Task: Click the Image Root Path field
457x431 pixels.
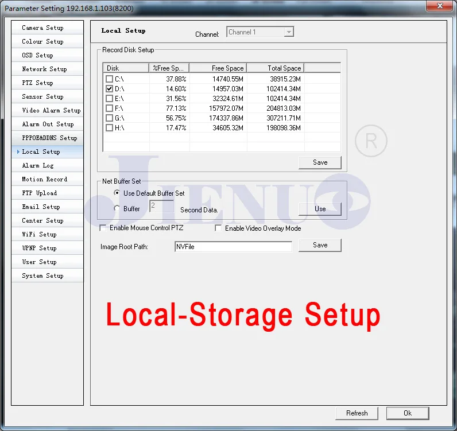Action: pos(233,247)
